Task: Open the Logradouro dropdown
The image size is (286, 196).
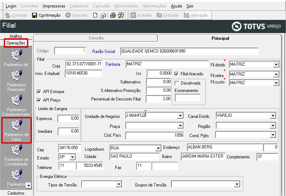Action: point(158,148)
